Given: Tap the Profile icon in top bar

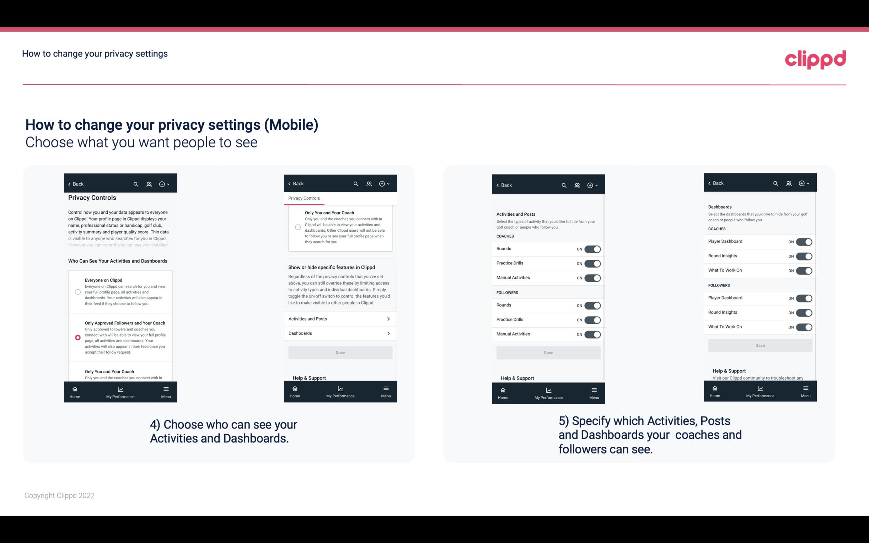Looking at the screenshot, I should click(x=149, y=183).
